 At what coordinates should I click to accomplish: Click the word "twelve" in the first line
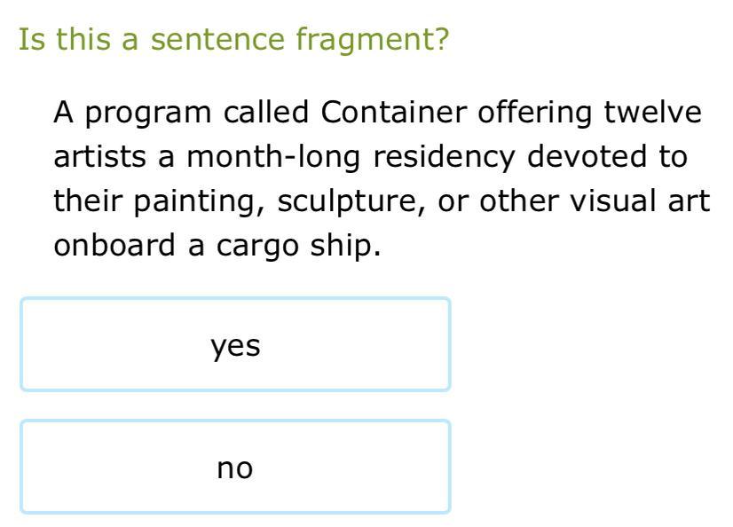tap(652, 113)
